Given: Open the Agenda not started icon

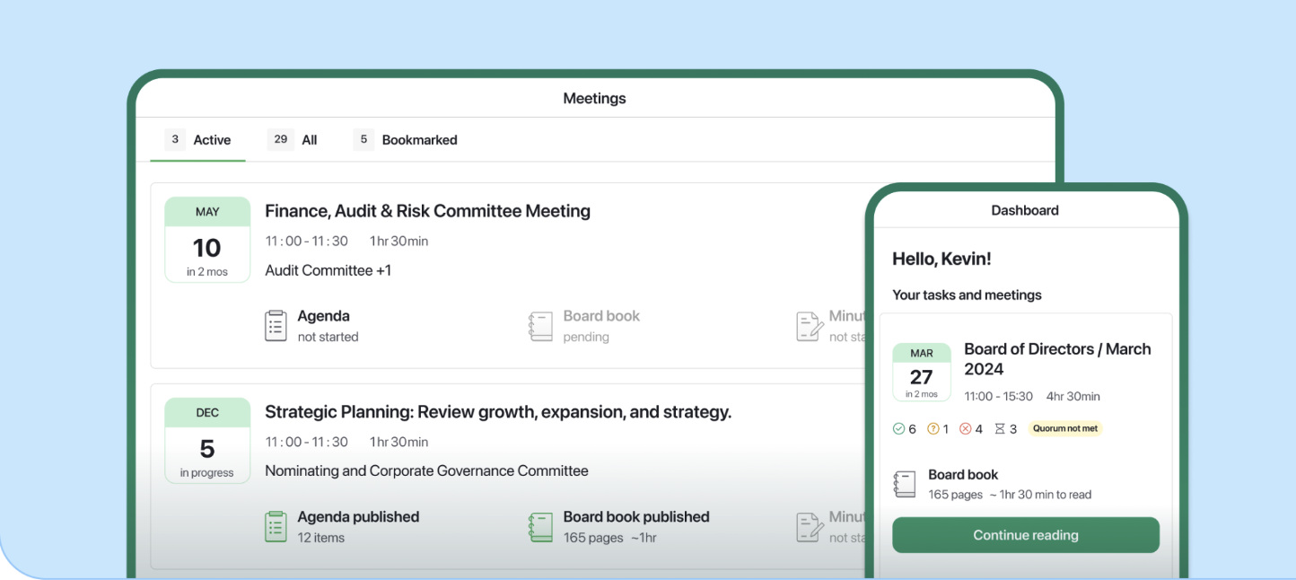Looking at the screenshot, I should click(276, 326).
